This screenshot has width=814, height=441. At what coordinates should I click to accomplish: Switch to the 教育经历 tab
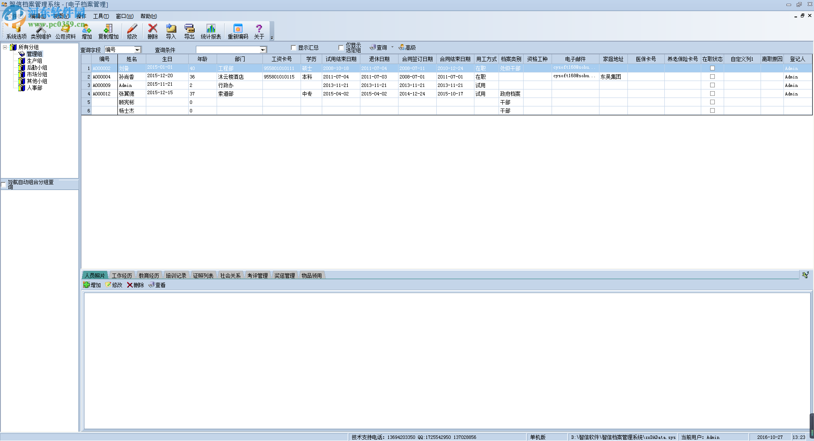tap(149, 276)
